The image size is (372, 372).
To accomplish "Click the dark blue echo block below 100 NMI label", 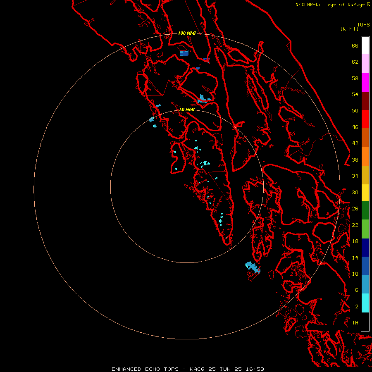I will coord(184,53).
